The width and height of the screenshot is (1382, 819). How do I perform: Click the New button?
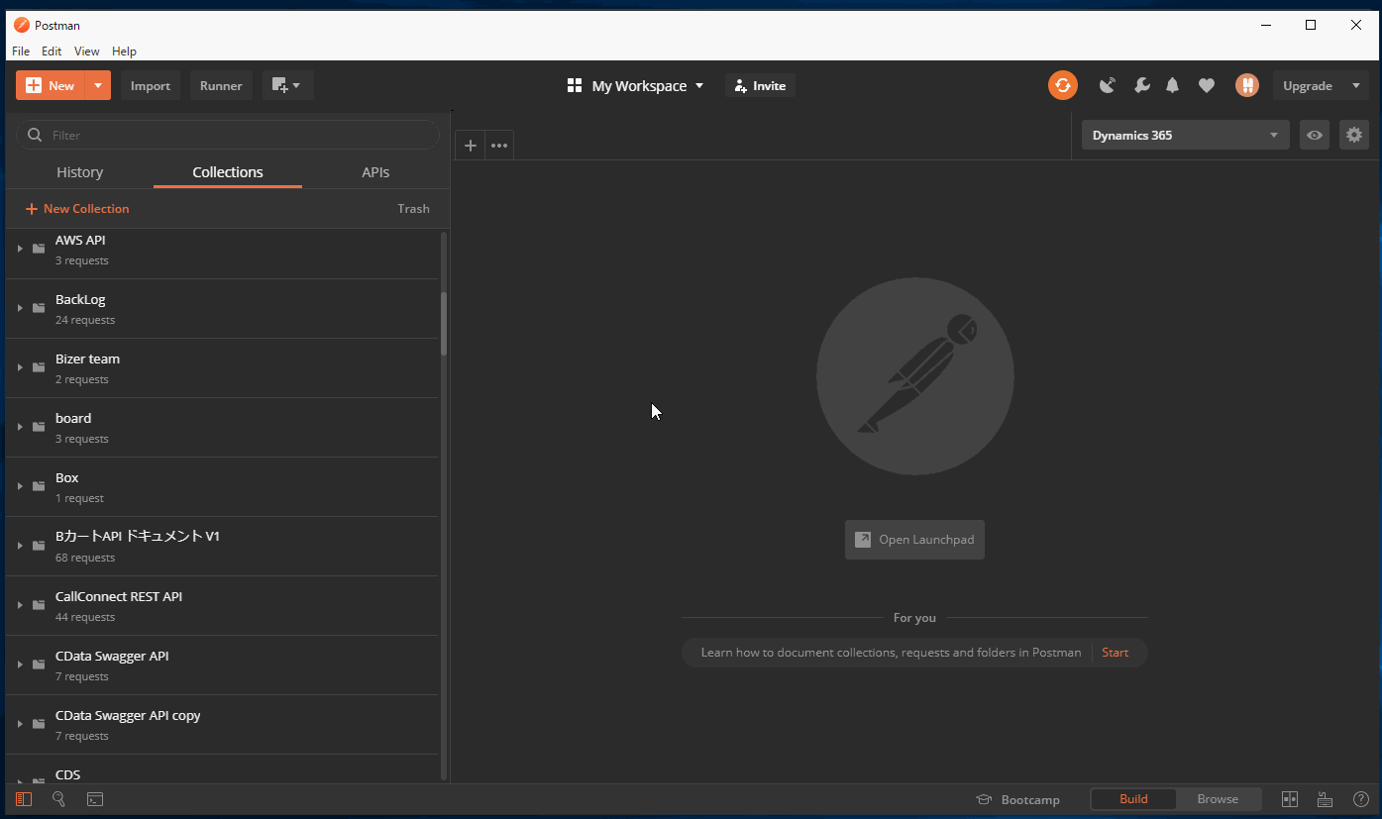[x=51, y=85]
